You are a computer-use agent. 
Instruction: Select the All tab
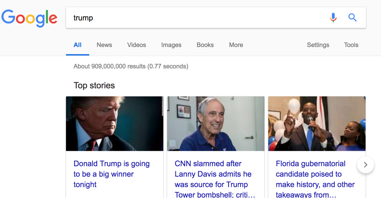point(77,45)
